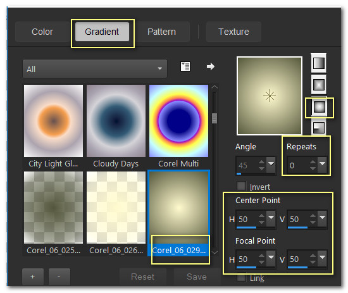Open Center Point H dropdown arrow
This screenshot has width=348, height=293.
pos(271,218)
